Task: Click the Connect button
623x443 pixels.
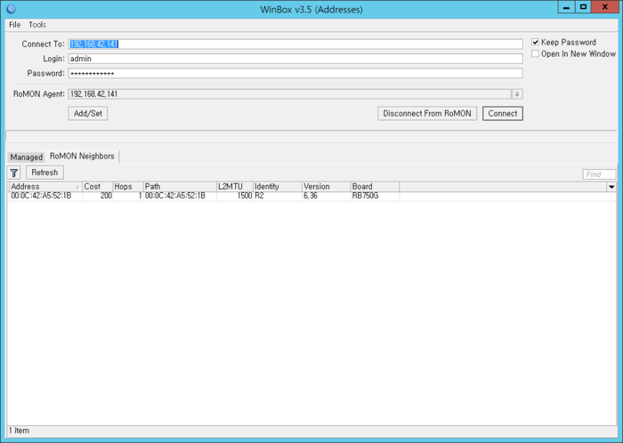Action: click(503, 114)
